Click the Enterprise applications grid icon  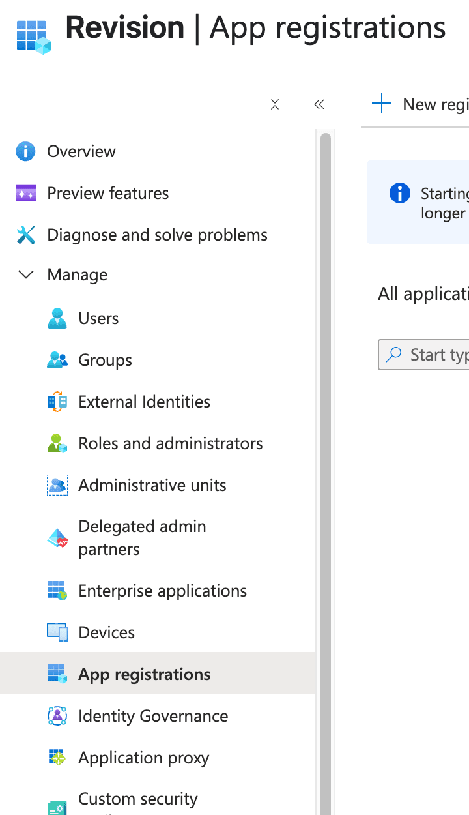click(x=57, y=591)
